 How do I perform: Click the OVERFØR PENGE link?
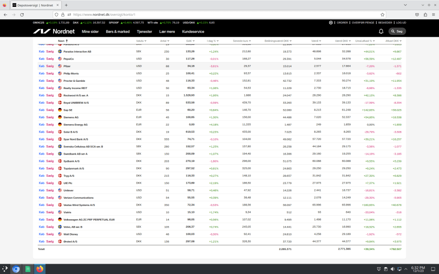(362, 22)
